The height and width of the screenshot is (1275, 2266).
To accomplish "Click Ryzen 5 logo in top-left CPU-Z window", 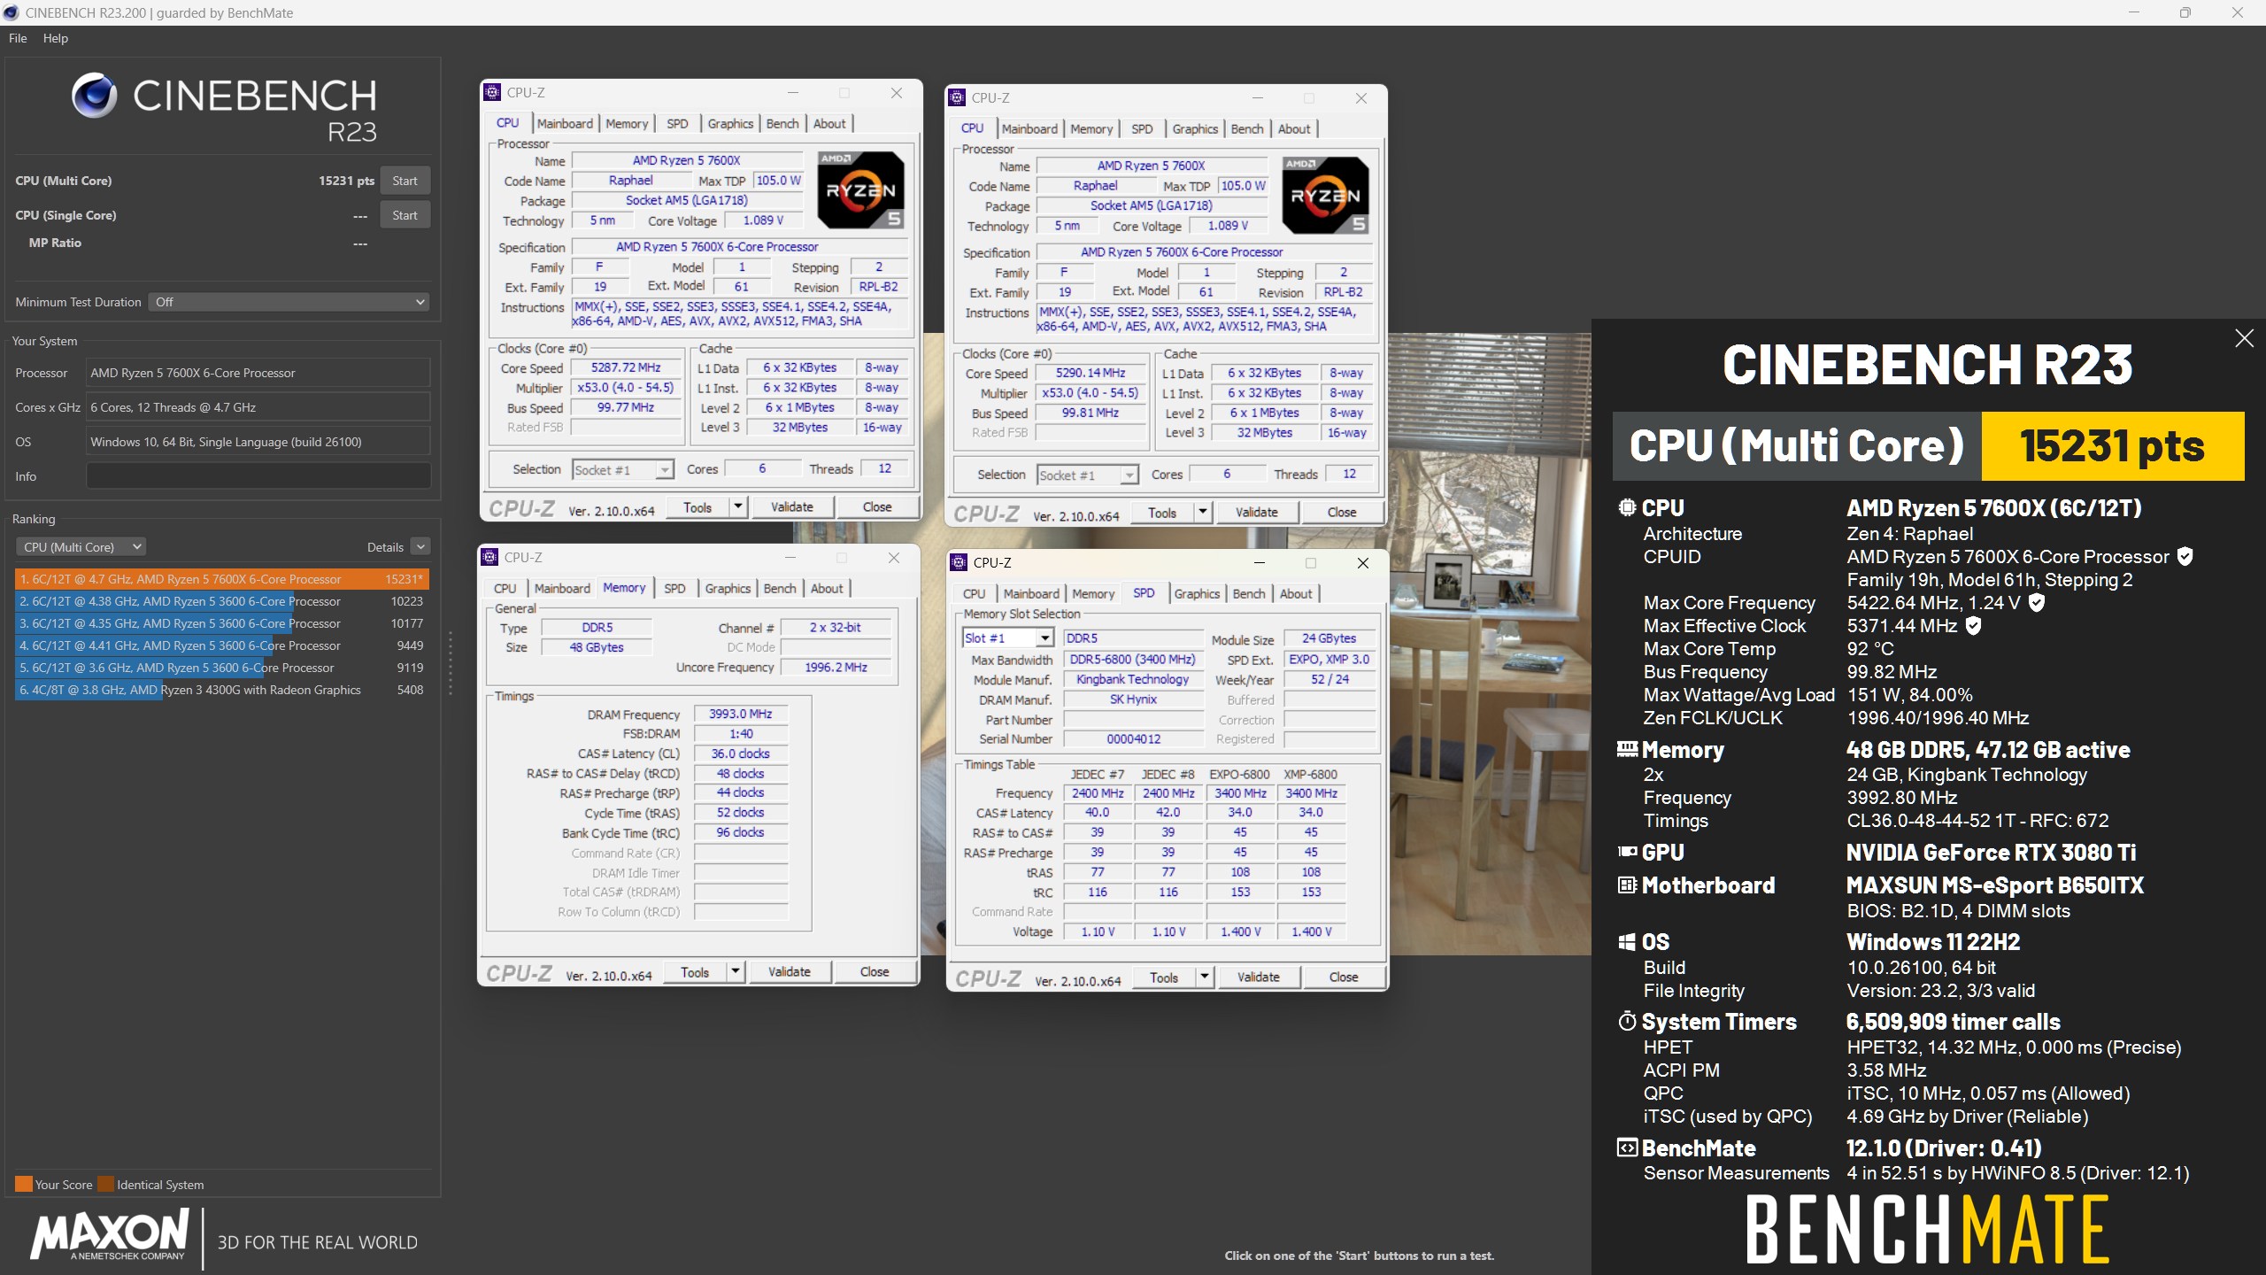I will [x=860, y=189].
